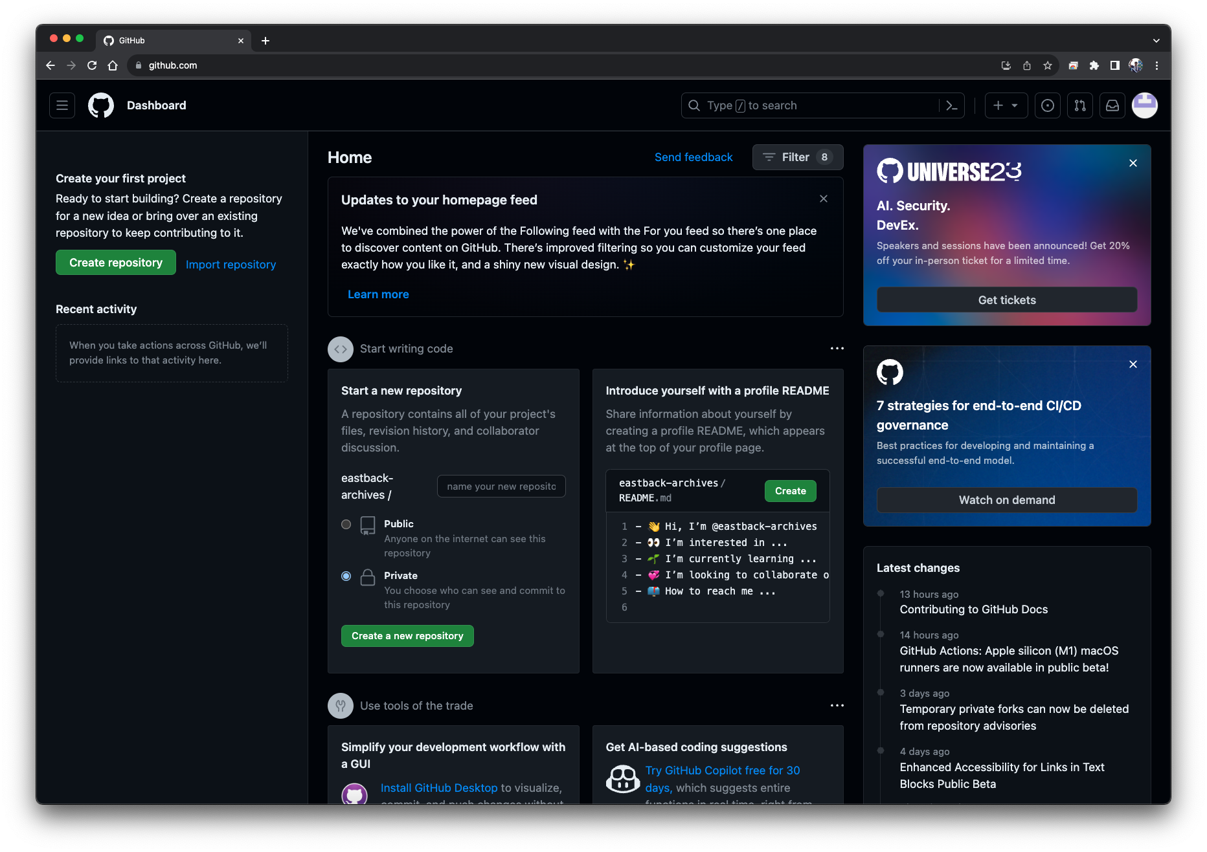Click the Learn more link
The width and height of the screenshot is (1207, 852).
tap(378, 294)
